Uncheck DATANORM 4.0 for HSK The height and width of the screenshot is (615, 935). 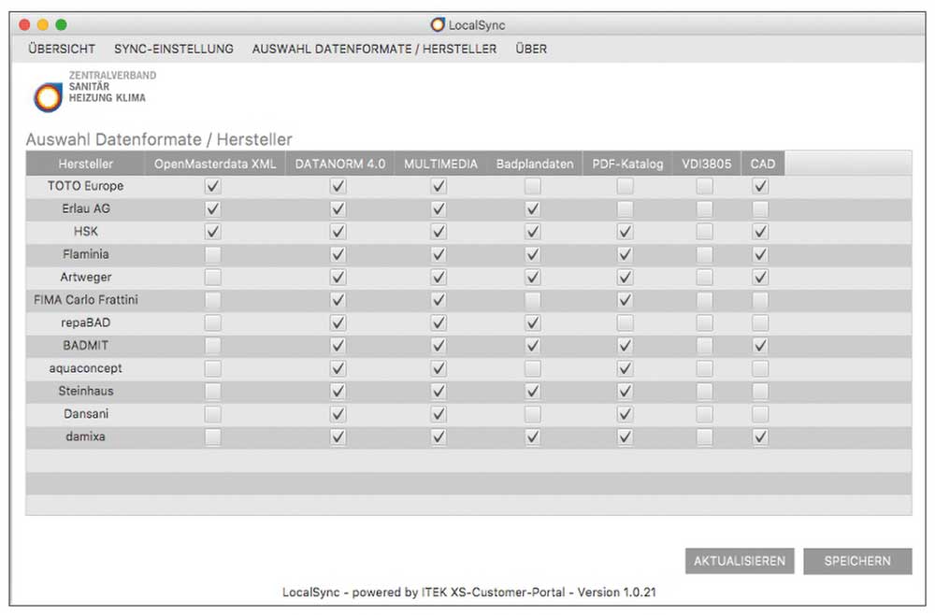(x=338, y=232)
